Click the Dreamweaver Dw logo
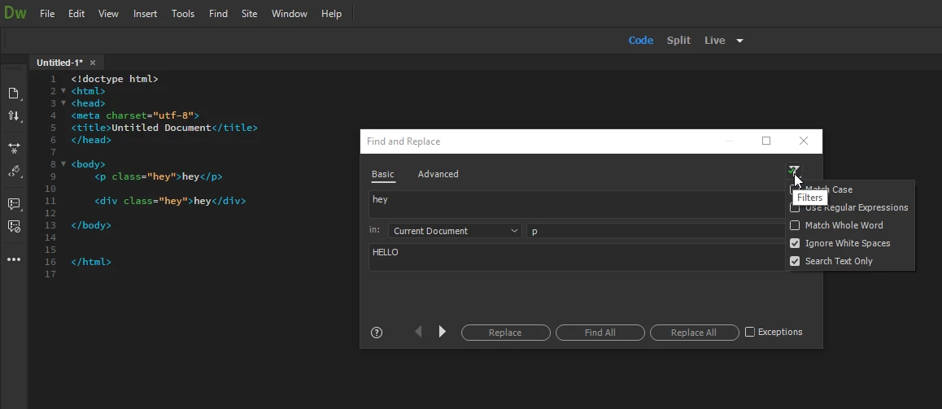This screenshot has height=409, width=942. click(15, 13)
